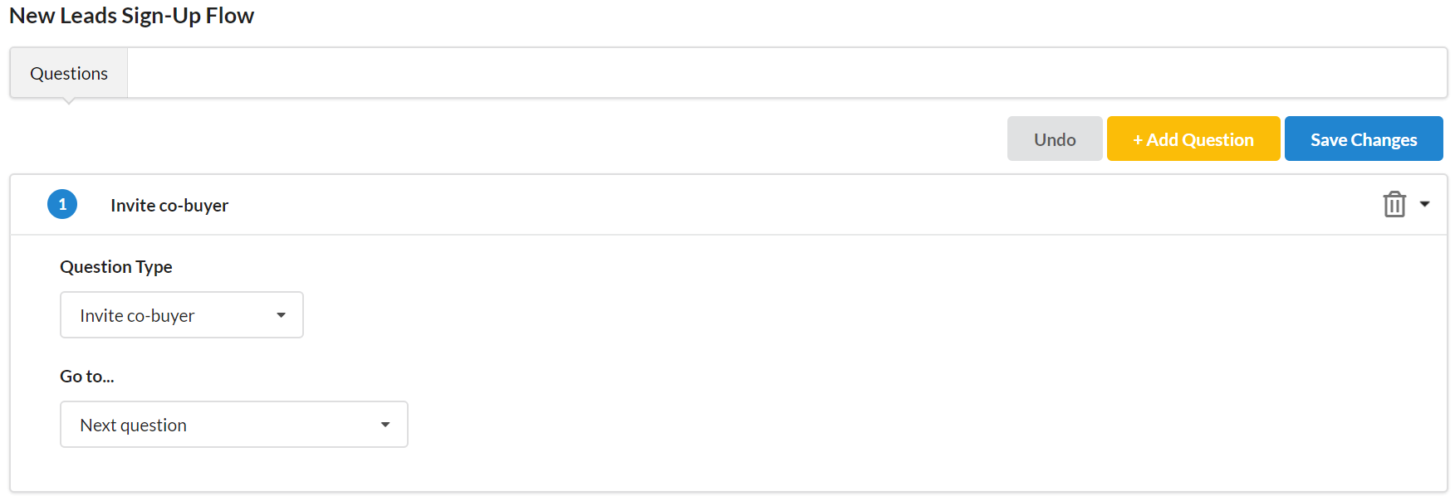Click the empty space in the question 1 header
The height and width of the screenshot is (496, 1455).
[747, 205]
